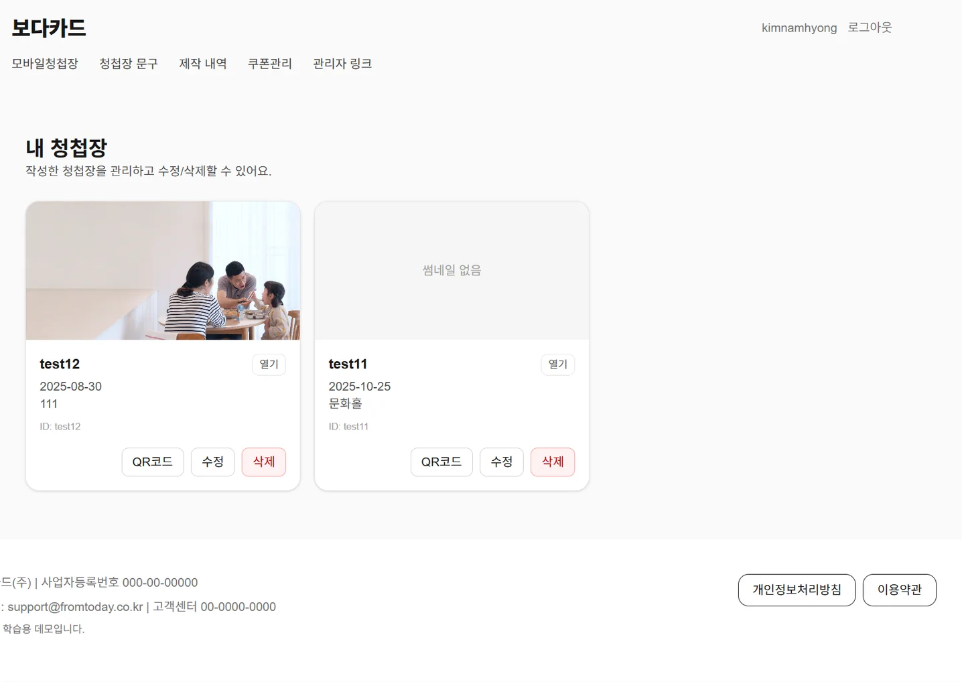Click the 사업자등록번호 000-00-00000 text
962x682 pixels.
tap(119, 583)
